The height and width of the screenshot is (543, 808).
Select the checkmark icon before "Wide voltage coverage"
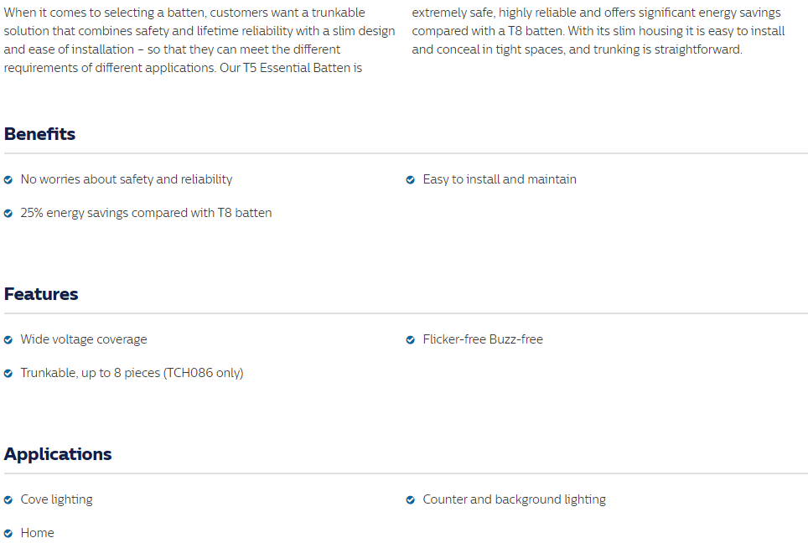pyautogui.click(x=8, y=340)
